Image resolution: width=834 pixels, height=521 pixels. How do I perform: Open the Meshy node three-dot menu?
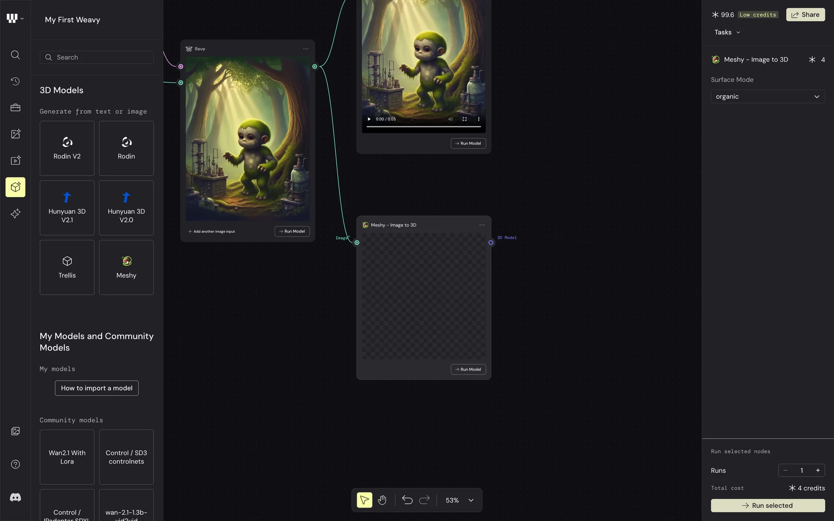click(x=482, y=225)
